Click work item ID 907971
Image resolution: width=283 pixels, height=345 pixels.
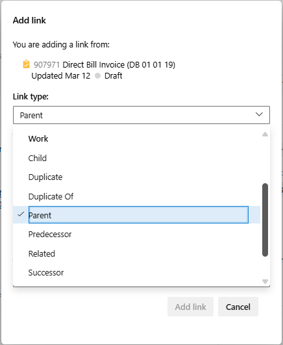tap(47, 65)
